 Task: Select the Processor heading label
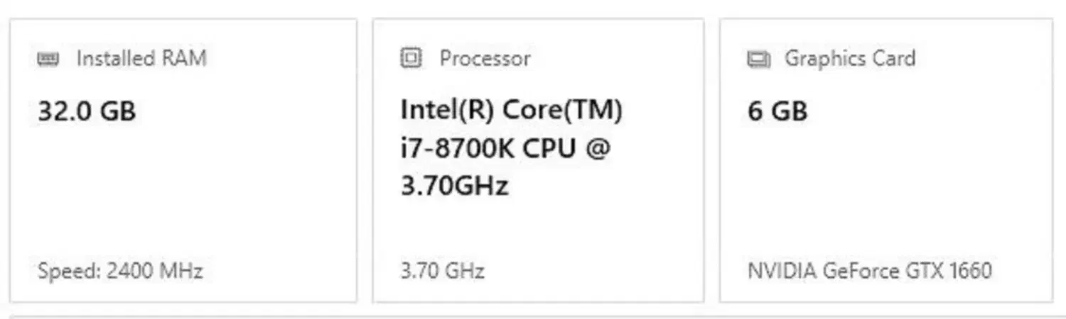[x=485, y=58]
